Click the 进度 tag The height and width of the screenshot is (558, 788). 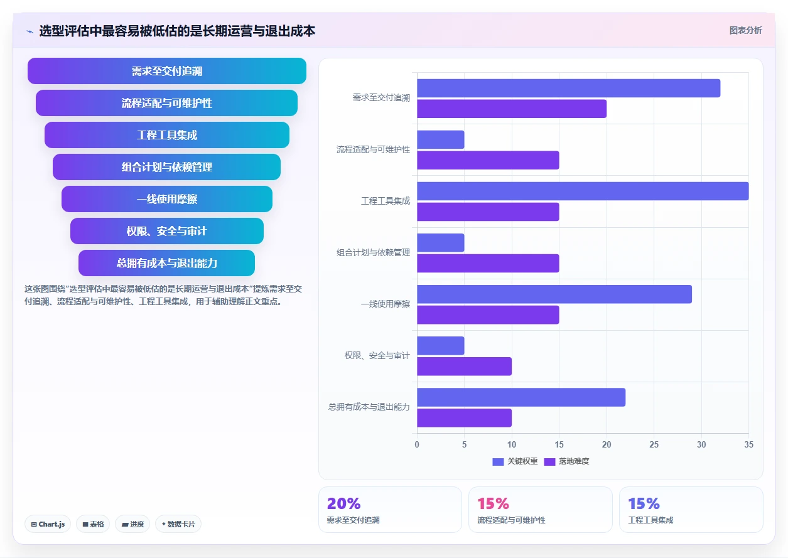[x=132, y=524]
